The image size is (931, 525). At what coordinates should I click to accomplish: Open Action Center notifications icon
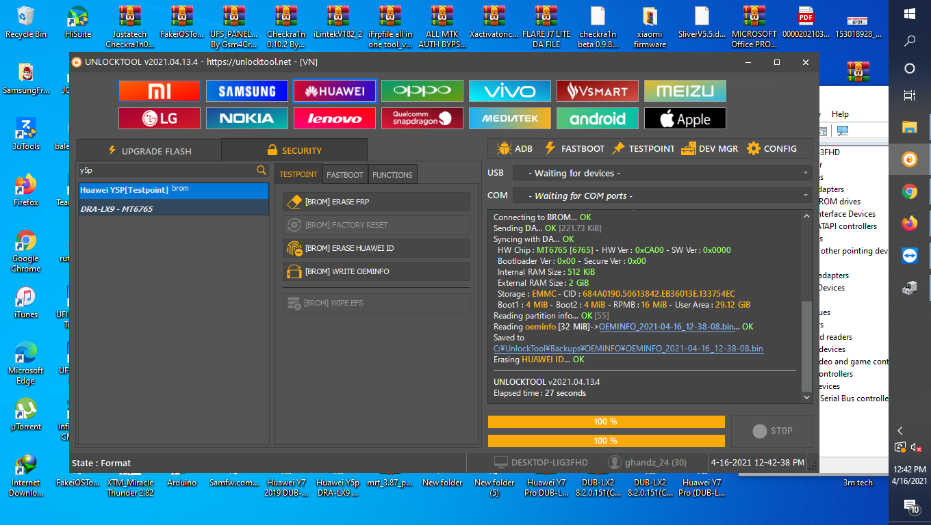click(x=910, y=507)
